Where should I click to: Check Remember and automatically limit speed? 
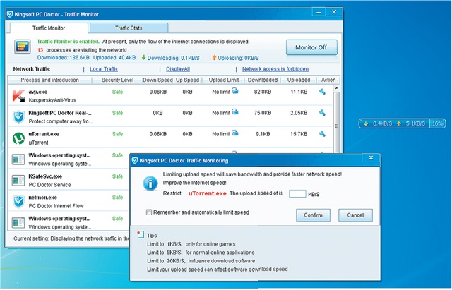[149, 212]
